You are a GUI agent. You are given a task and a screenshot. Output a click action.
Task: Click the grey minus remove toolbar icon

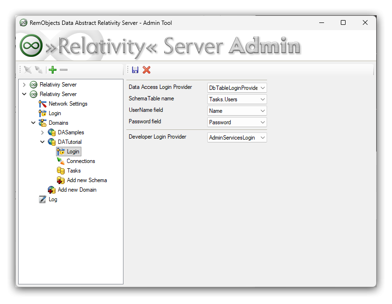64,70
